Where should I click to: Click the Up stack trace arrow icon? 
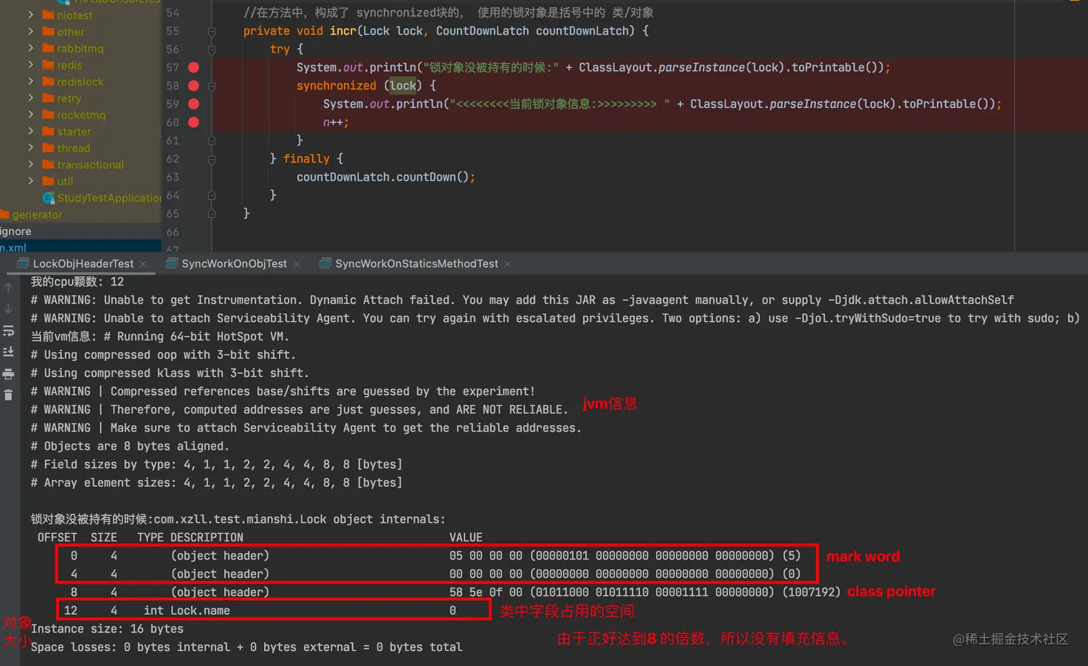click(x=9, y=288)
